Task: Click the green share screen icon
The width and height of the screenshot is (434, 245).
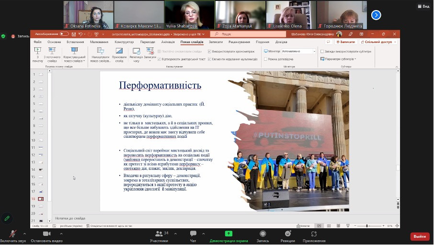Action: [228, 234]
